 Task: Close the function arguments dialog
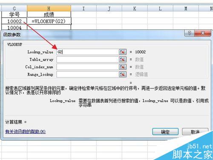pyautogui.click(x=203, y=33)
